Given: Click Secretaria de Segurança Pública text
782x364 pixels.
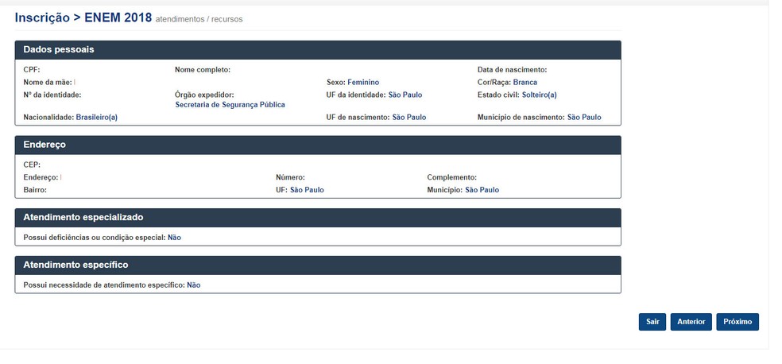Looking at the screenshot, I should (230, 104).
